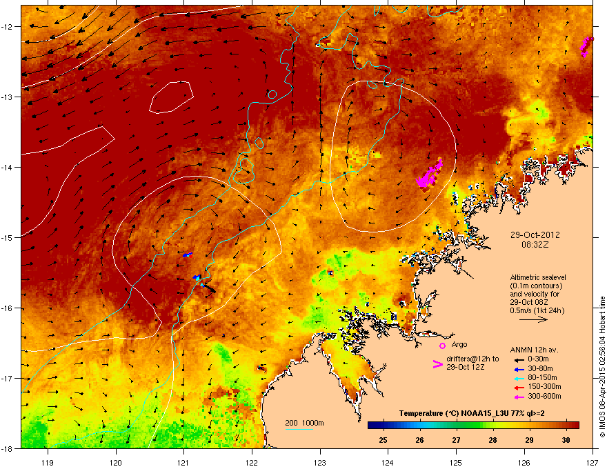Viewport: 607px width, 469px height.
Task: Click the 80-150m depth label
Action: pos(542,378)
